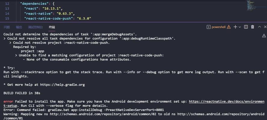Image resolution: width=267 pixels, height=120 pixels.
Task: Switch to the 问题 (Problems) tab
Action: (7, 27)
